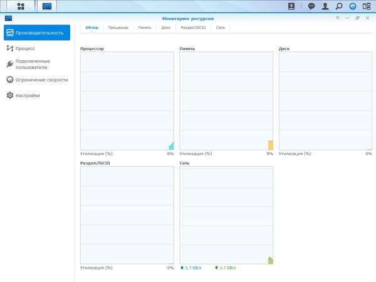
Task: Click the settings gear icon
Action: pos(10,95)
